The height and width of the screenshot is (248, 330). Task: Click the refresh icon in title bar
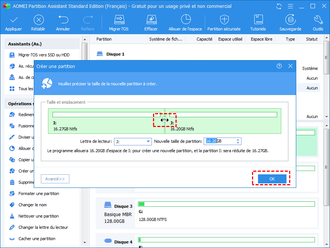pyautogui.click(x=279, y=6)
